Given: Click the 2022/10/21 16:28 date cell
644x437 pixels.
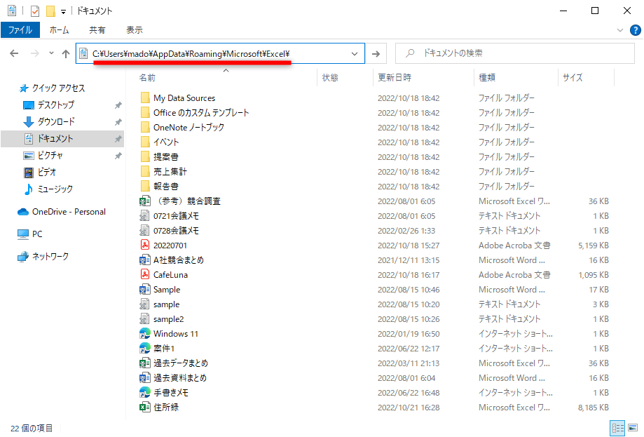Looking at the screenshot, I should [x=409, y=408].
